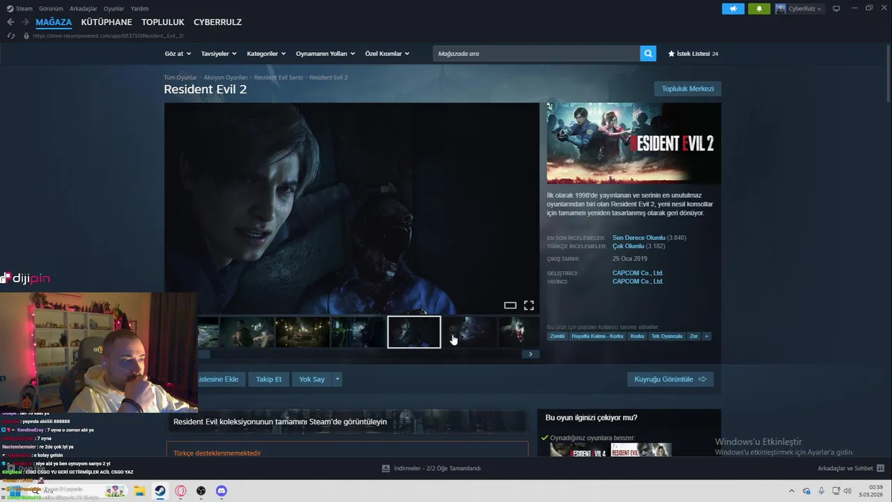Click the Resident Evil 2 header capsule image
This screenshot has width=892, height=502.
[x=633, y=143]
